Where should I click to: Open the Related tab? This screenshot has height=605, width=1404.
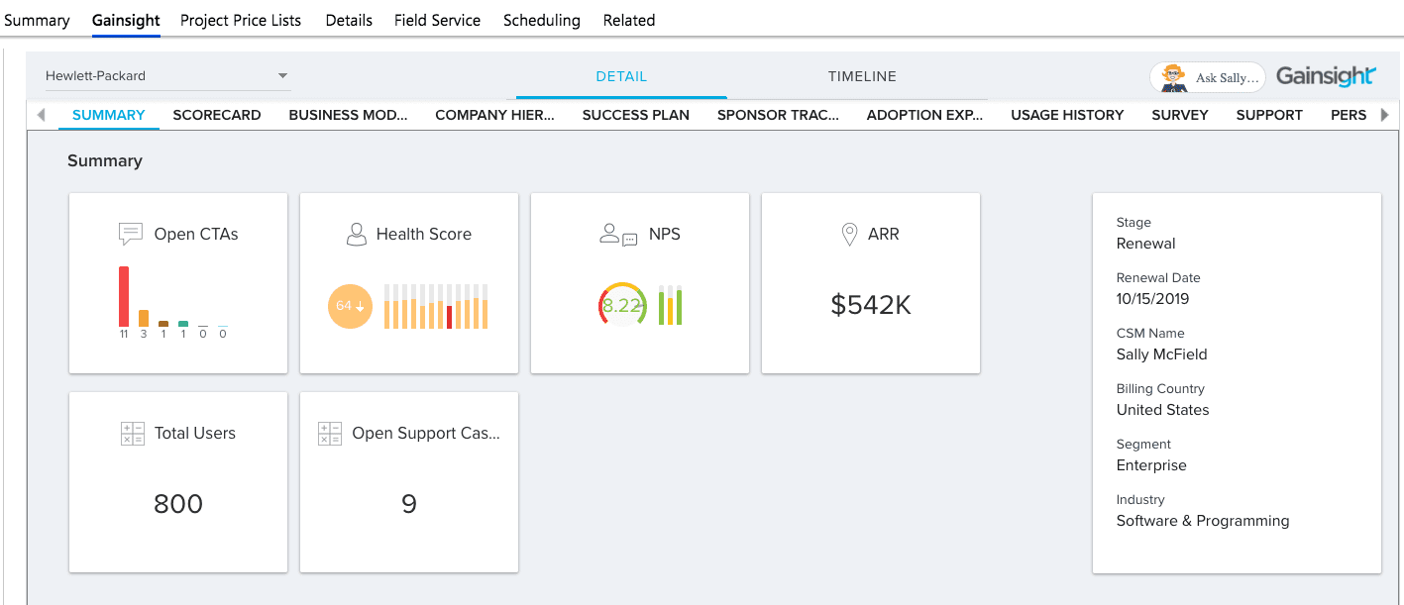pos(629,20)
